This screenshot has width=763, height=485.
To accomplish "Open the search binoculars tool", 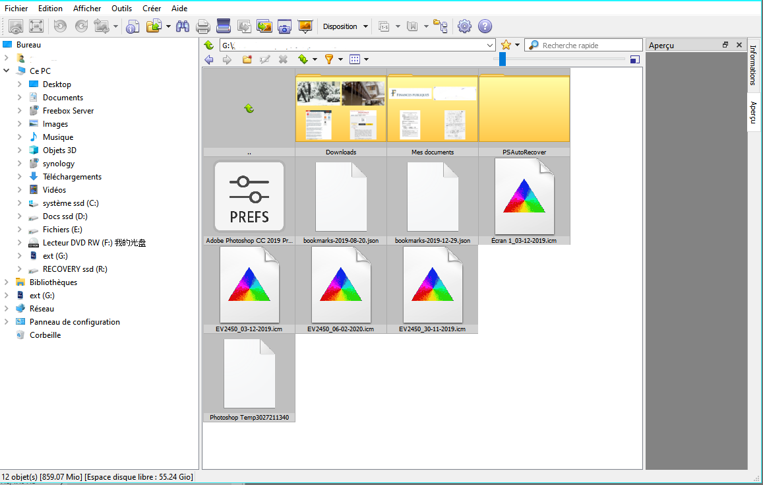I will 183,26.
